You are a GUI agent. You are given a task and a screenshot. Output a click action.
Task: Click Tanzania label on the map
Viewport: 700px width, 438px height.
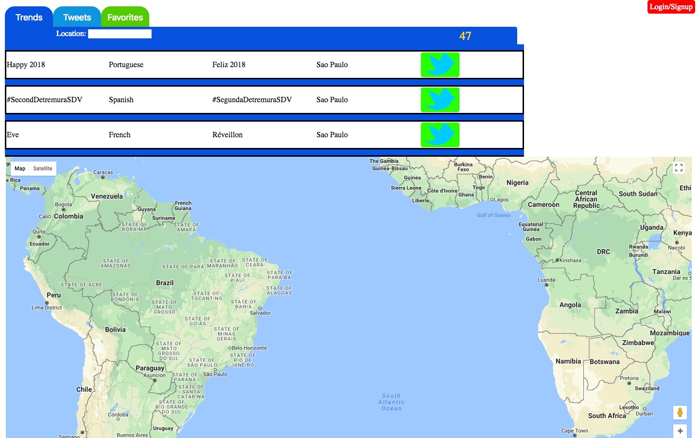pyautogui.click(x=666, y=272)
